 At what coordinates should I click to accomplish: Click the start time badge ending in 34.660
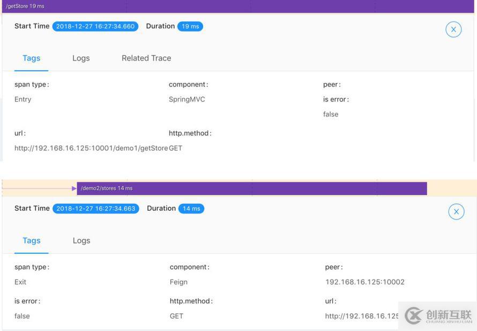tap(95, 26)
